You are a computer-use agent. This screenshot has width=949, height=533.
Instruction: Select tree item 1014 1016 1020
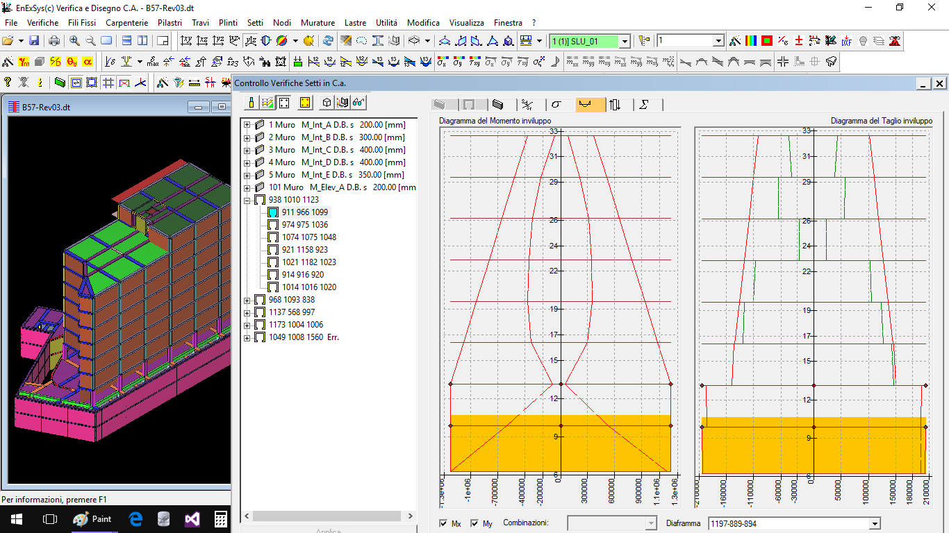tap(309, 287)
